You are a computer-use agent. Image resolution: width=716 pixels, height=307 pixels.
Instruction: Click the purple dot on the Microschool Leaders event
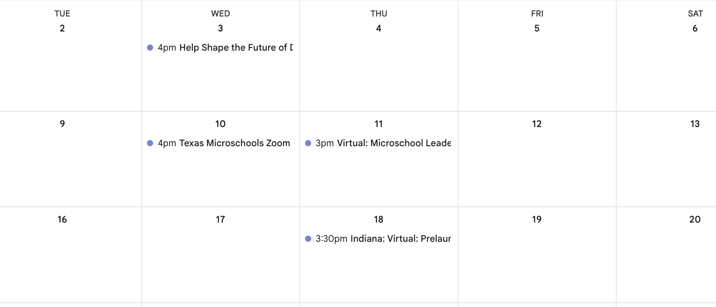(x=308, y=143)
